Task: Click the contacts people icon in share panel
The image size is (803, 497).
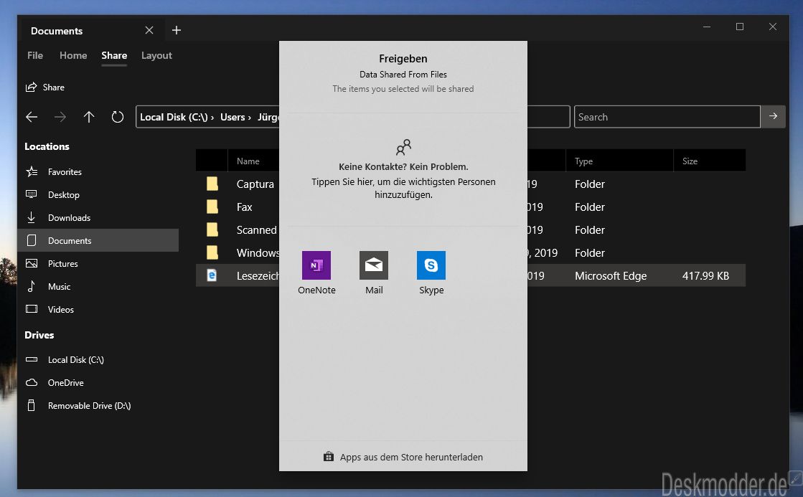Action: 403,148
